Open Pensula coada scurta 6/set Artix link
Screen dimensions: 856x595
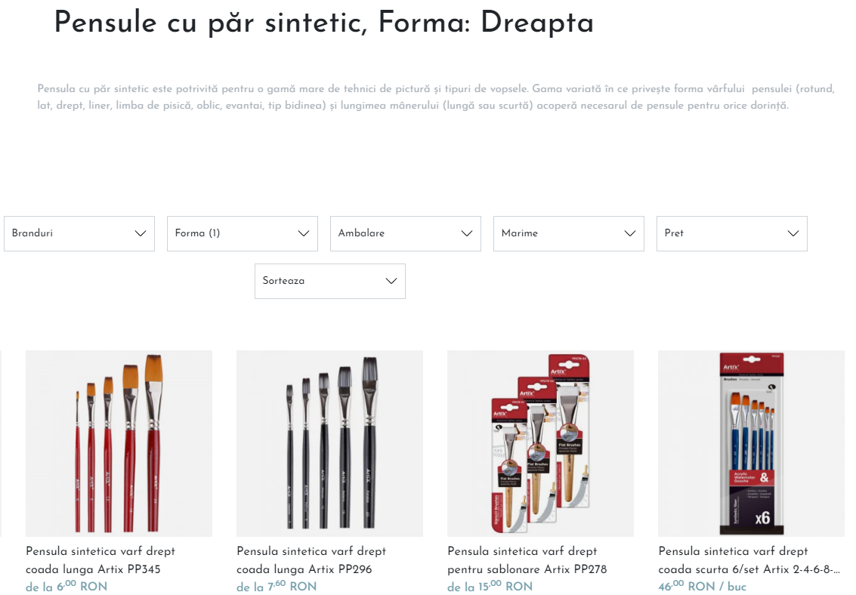pyautogui.click(x=749, y=560)
